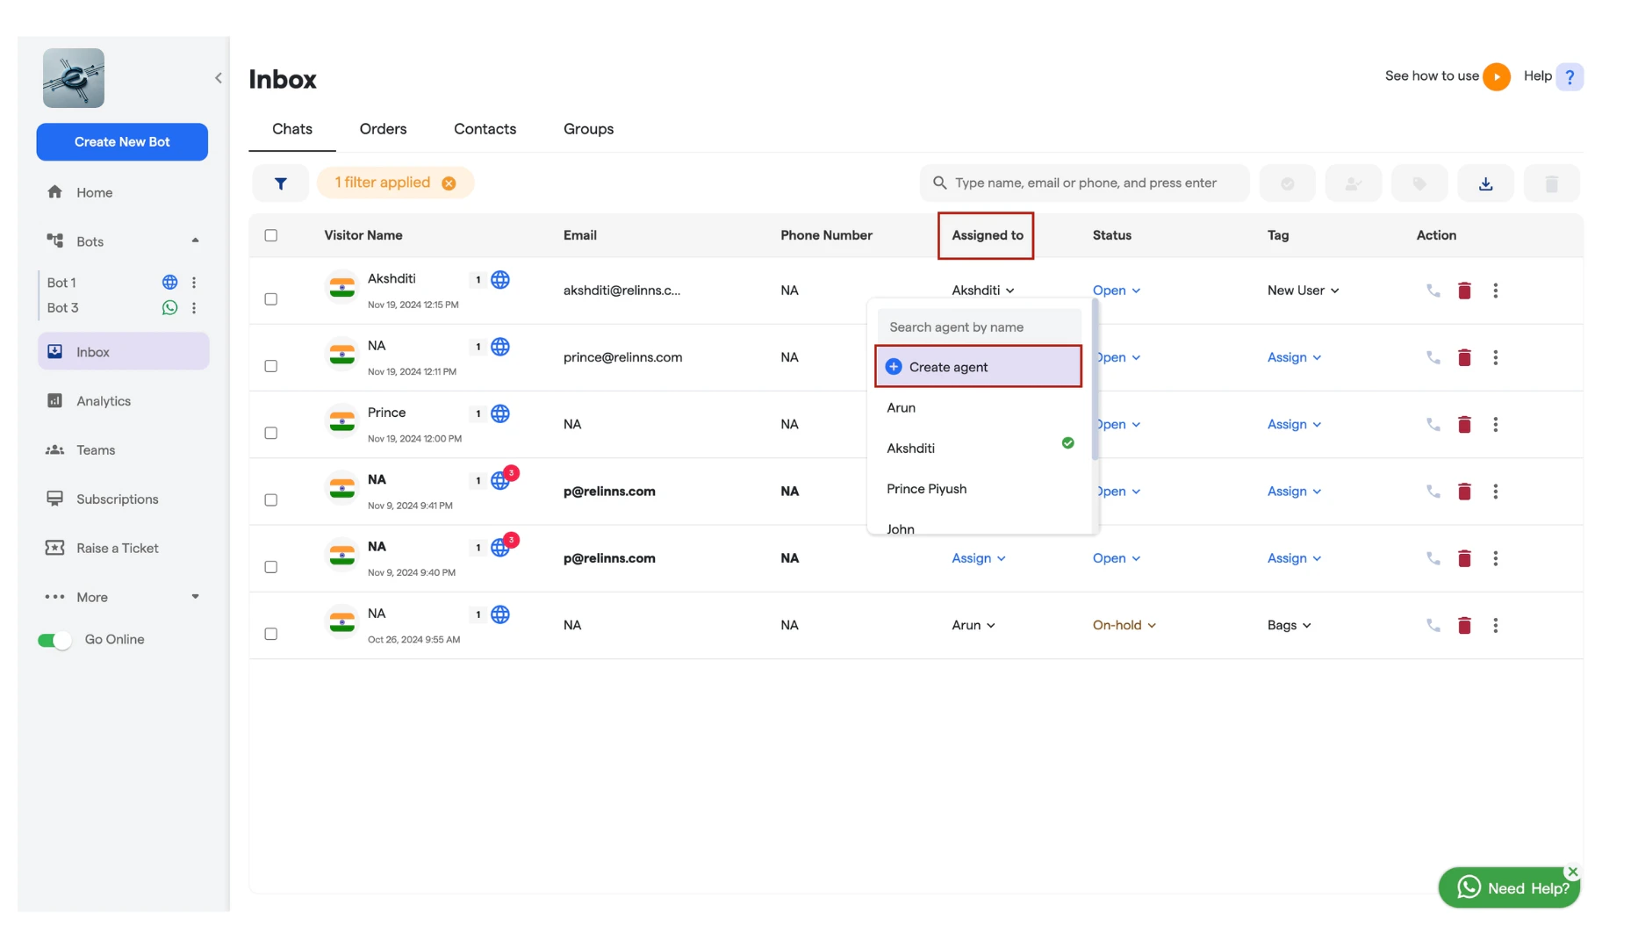This screenshot has height=948, width=1638.
Task: Go to Home in the sidebar
Action: (94, 192)
